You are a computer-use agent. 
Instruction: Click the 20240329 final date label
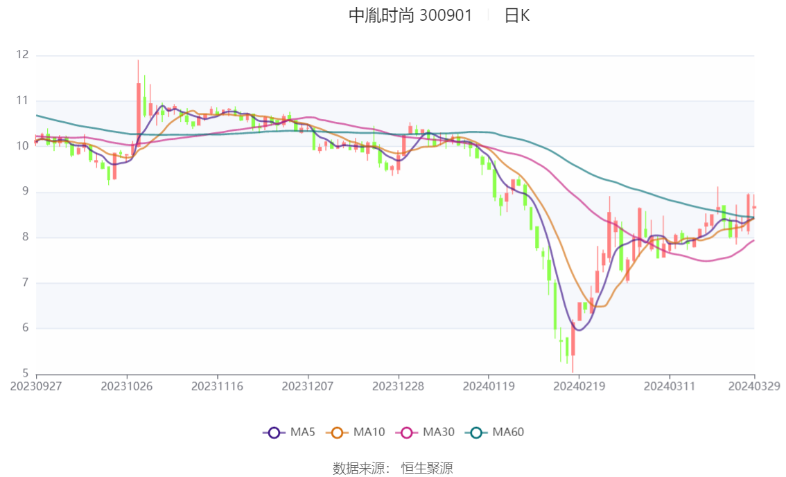point(754,386)
